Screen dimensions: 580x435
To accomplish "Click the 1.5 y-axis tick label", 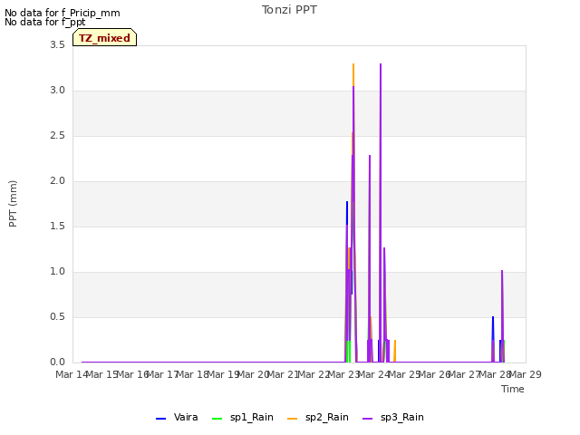I will click(57, 227).
